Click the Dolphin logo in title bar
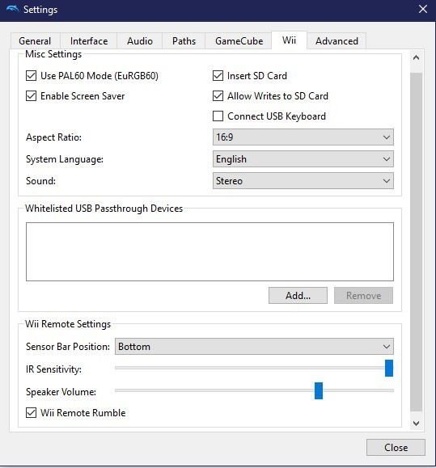This screenshot has width=436, height=468. [x=13, y=9]
